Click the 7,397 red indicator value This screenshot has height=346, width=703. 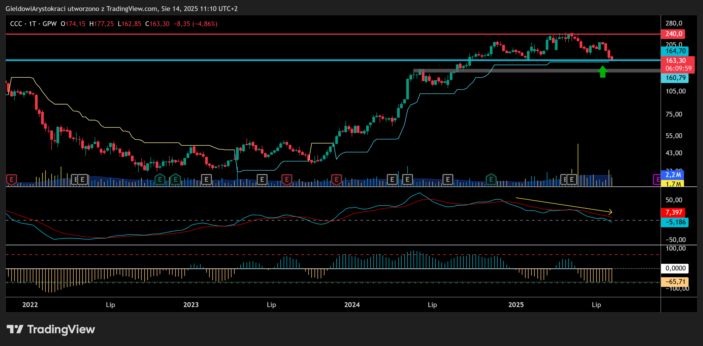click(673, 212)
